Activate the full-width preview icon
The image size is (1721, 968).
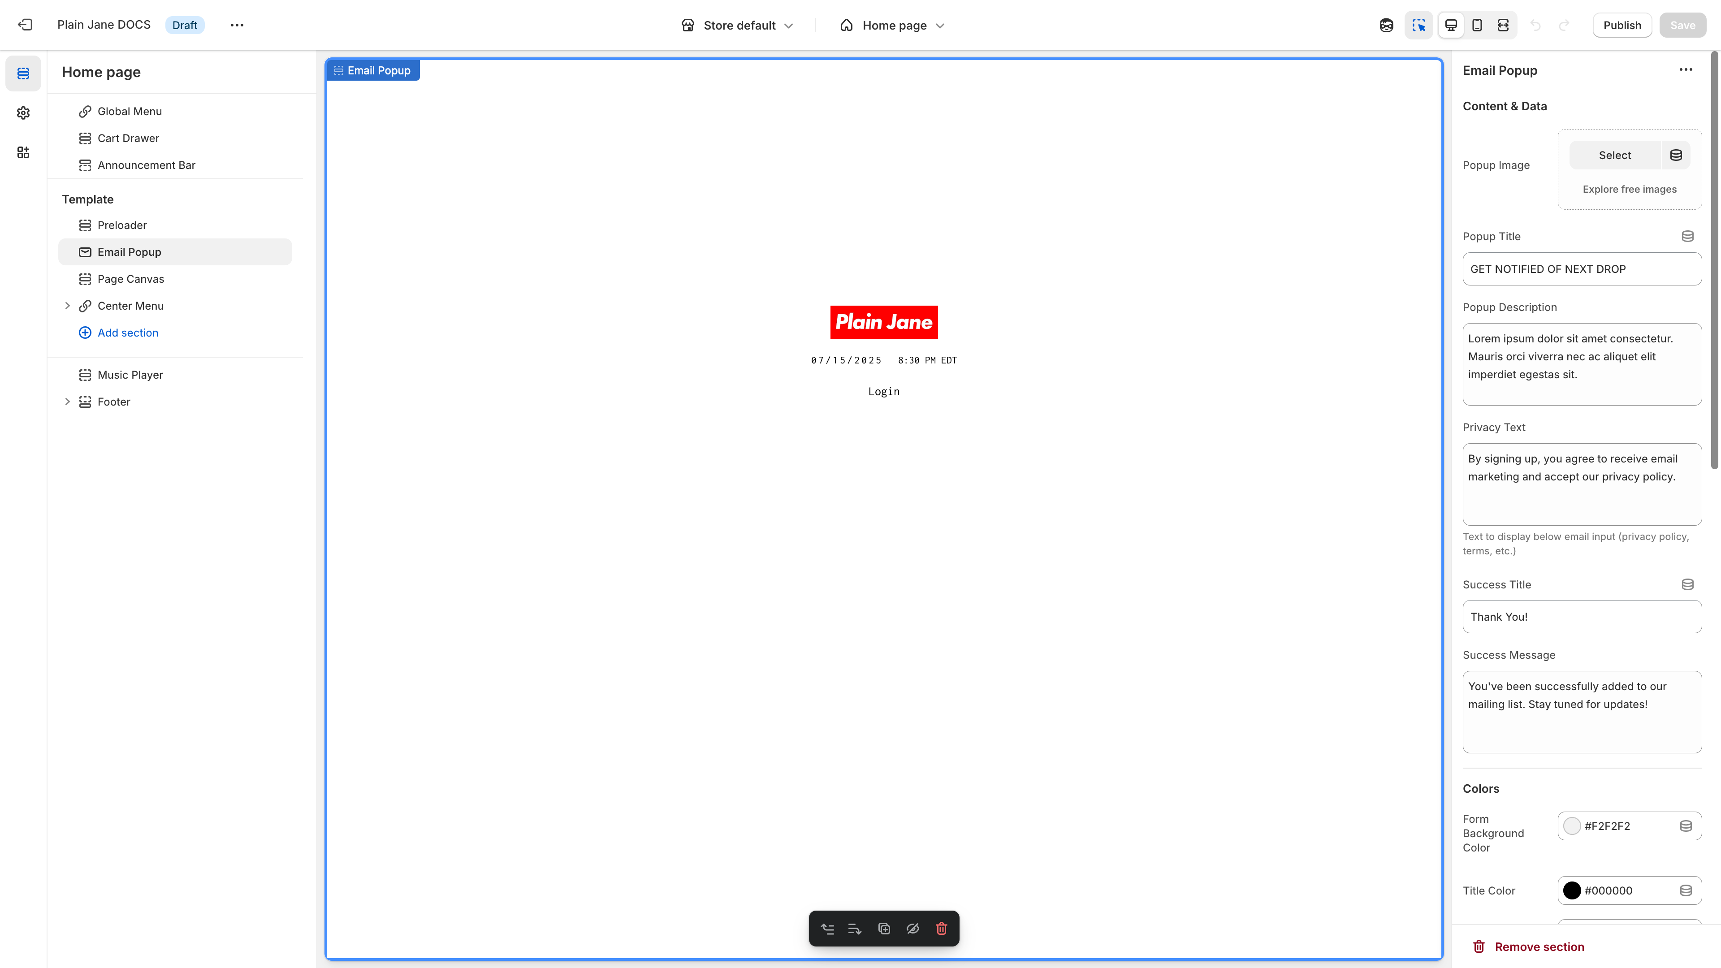pos(1504,25)
